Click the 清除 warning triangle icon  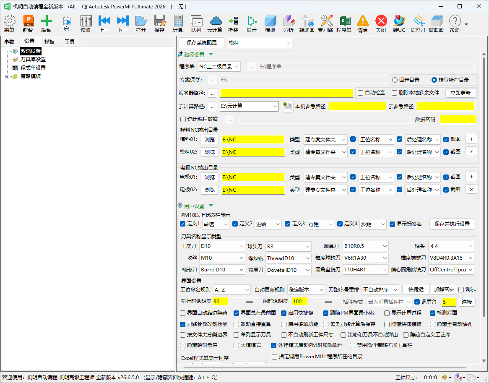point(362,24)
